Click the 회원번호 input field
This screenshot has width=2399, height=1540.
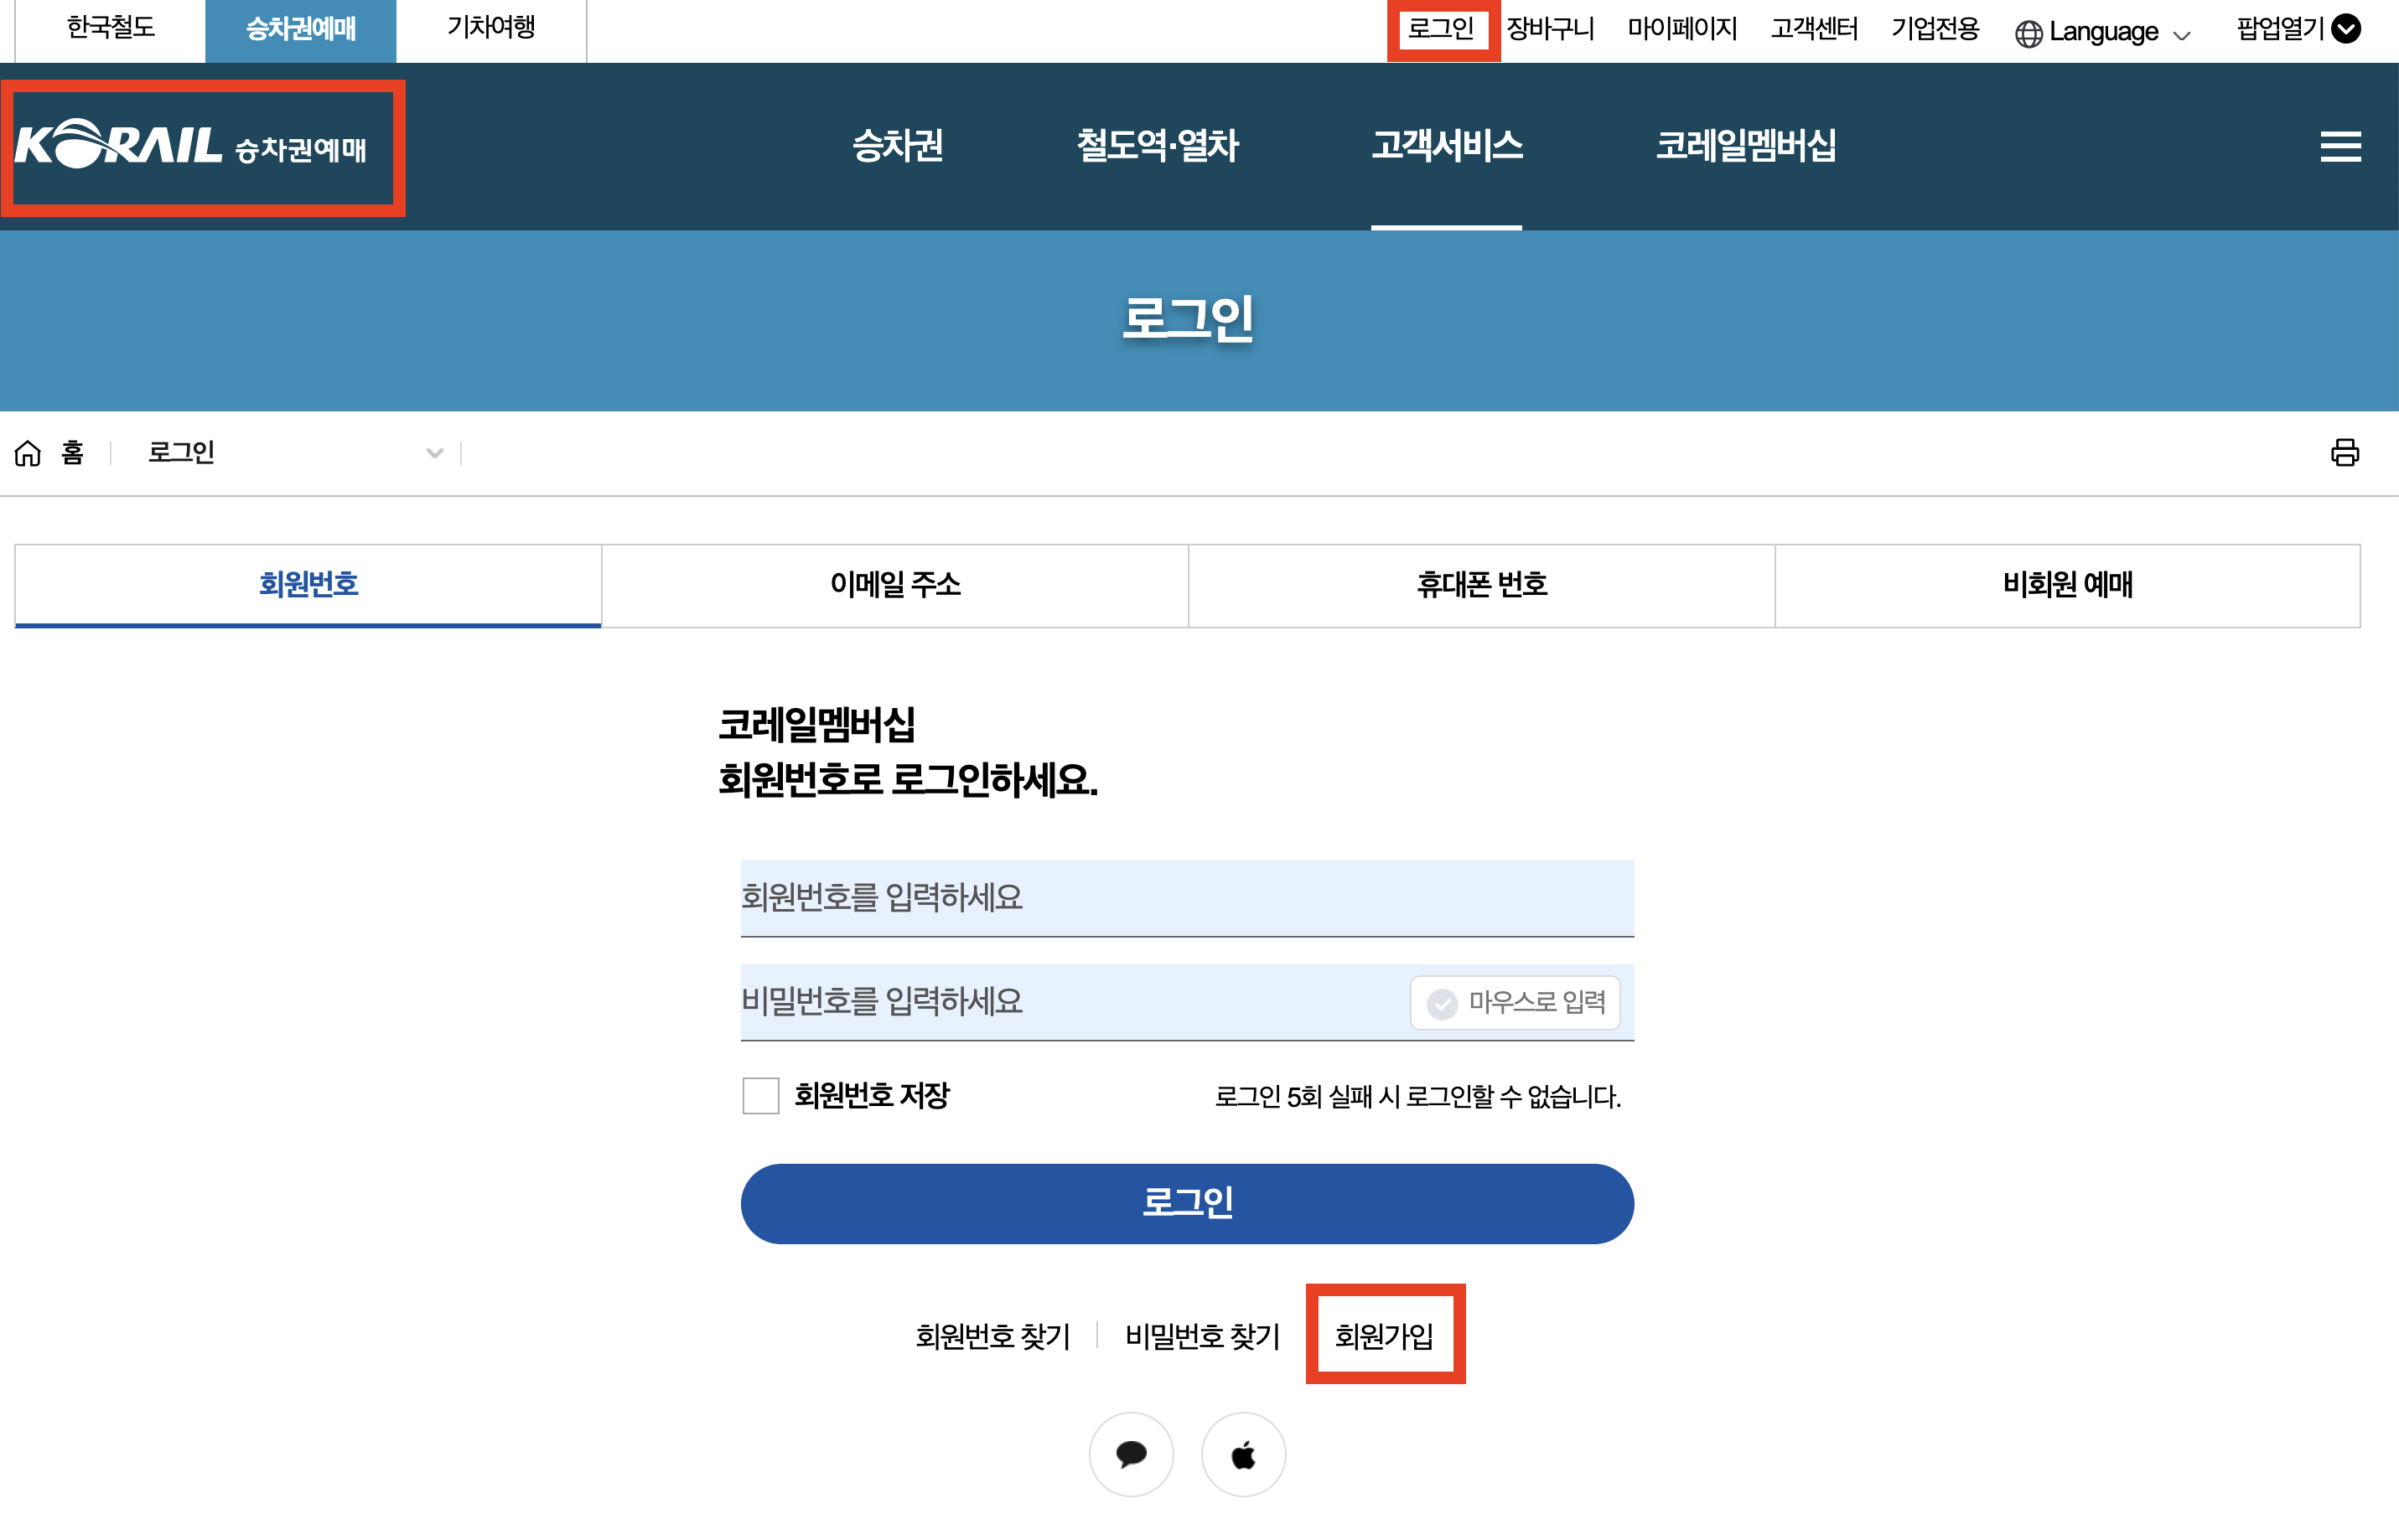[1186, 897]
